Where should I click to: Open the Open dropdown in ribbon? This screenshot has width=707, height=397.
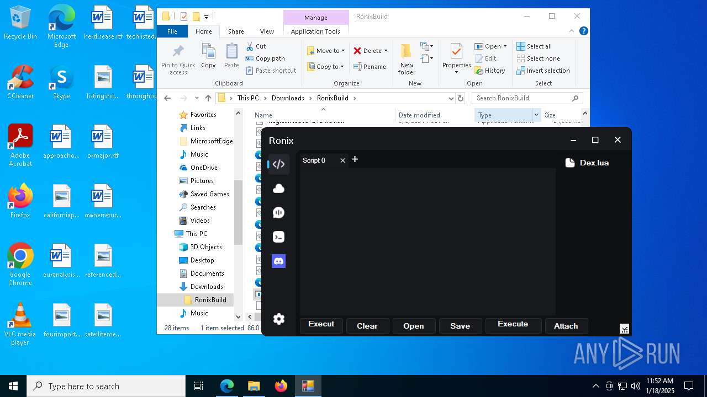point(490,46)
